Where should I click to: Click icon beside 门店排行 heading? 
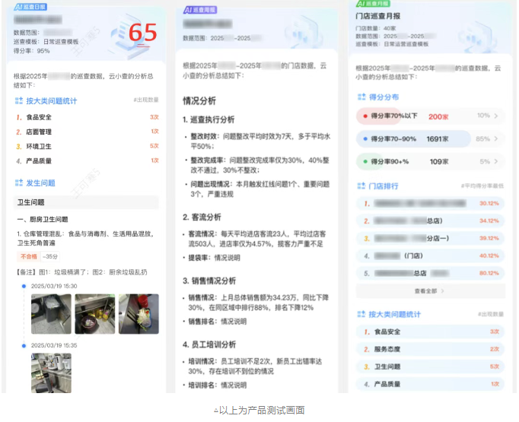(361, 186)
